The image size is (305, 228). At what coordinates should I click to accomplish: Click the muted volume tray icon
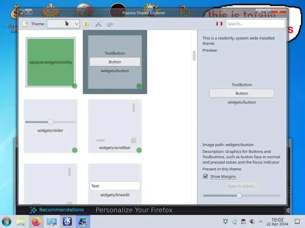[252, 221]
